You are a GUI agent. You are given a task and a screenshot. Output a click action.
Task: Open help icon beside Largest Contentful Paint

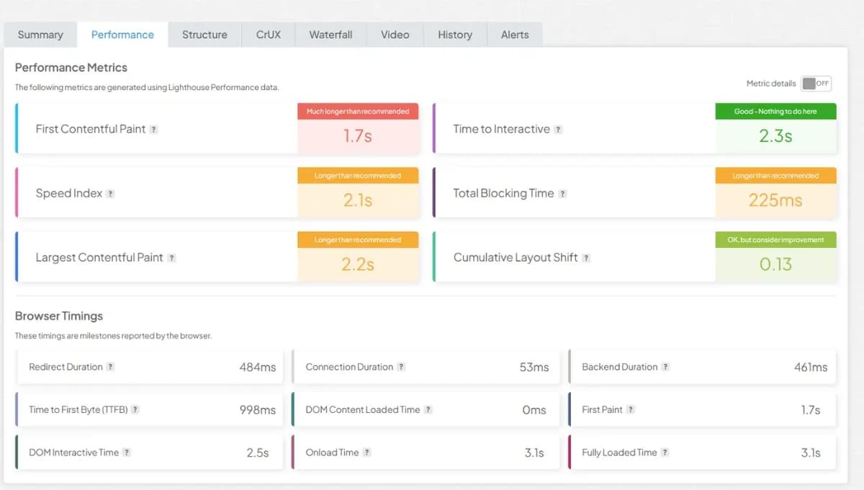(x=171, y=258)
